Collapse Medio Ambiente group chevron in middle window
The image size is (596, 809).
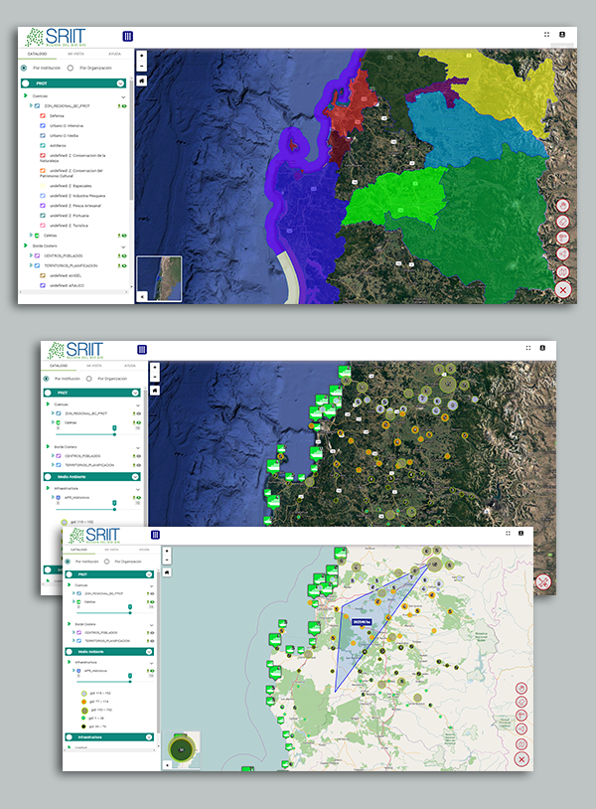click(135, 477)
